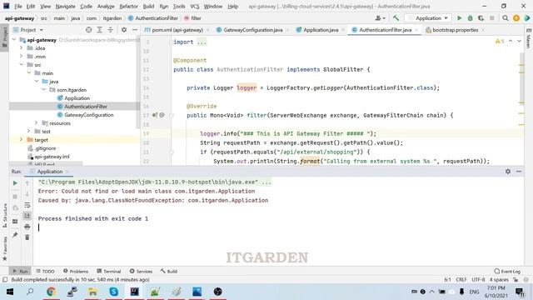Click the CRLF line separator indicator

click(x=461, y=280)
